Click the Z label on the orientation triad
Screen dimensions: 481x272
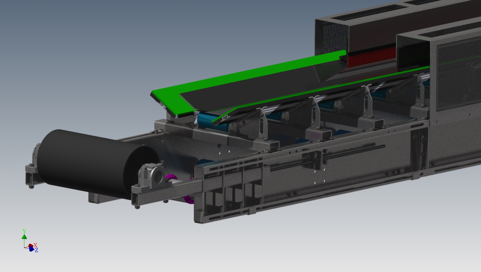[37, 250]
